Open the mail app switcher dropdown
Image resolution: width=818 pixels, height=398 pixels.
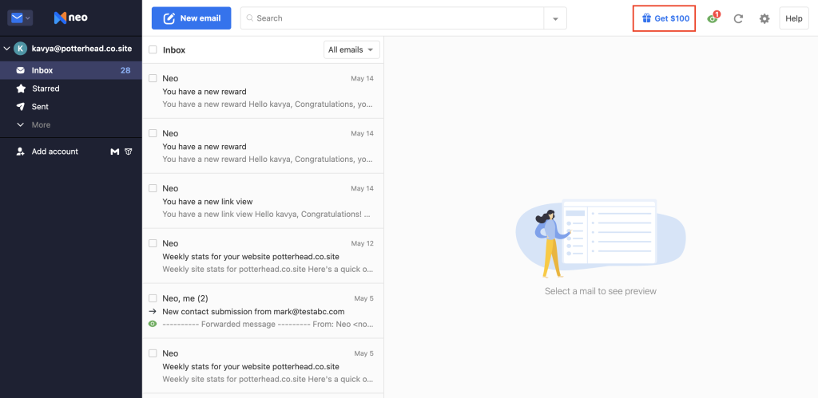click(20, 18)
